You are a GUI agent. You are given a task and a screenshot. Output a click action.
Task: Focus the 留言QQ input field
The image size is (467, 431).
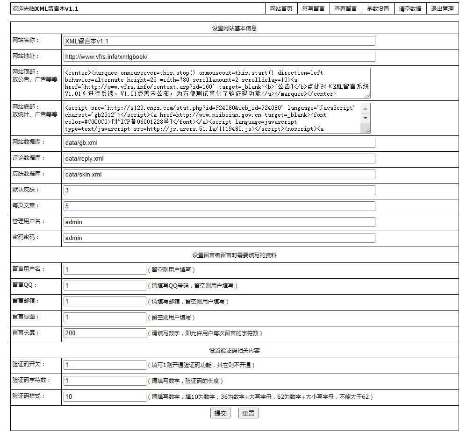(x=105, y=286)
